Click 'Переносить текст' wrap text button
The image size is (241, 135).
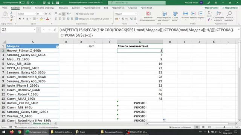tap(85, 14)
